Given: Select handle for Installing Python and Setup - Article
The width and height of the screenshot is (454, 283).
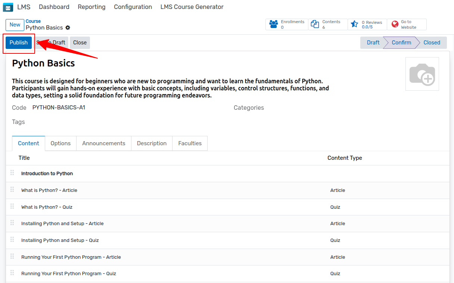Looking at the screenshot, I should (x=12, y=223).
